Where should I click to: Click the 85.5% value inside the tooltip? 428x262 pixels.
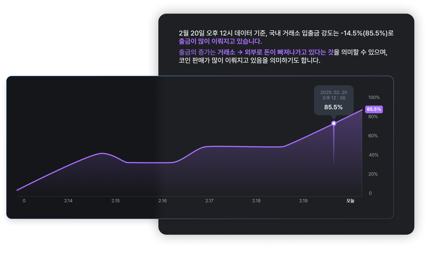[333, 107]
